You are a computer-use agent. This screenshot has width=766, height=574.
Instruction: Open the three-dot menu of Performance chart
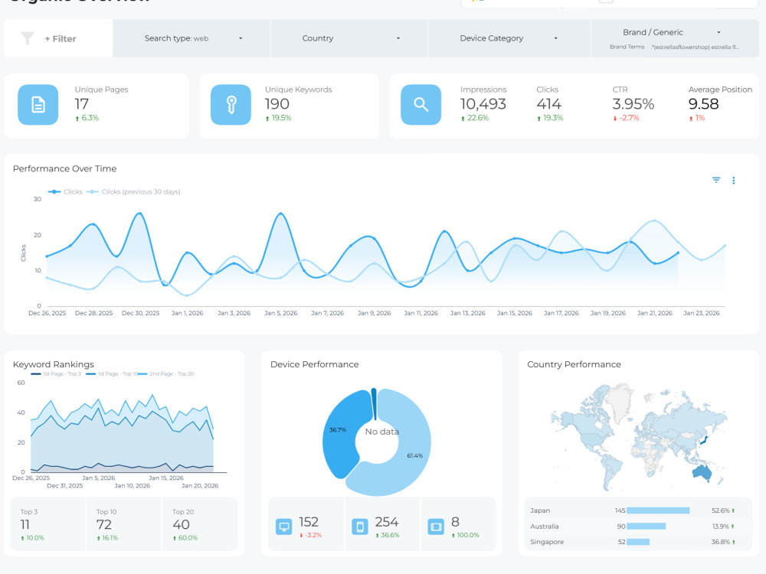[x=733, y=180]
